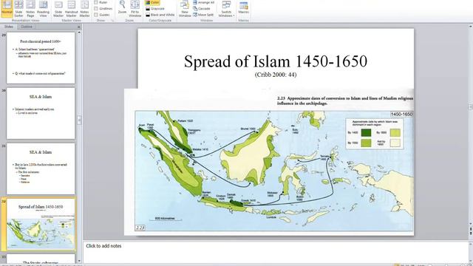The width and height of the screenshot is (473, 266).
Task: Click map caption 2.23 Approximate dates text
Action: point(345,100)
